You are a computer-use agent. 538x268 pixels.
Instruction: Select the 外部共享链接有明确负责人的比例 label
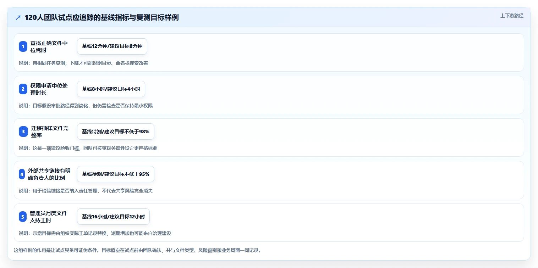(49, 174)
